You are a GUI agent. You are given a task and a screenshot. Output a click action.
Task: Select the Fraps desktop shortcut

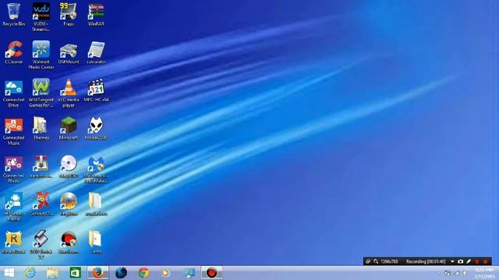tap(69, 15)
